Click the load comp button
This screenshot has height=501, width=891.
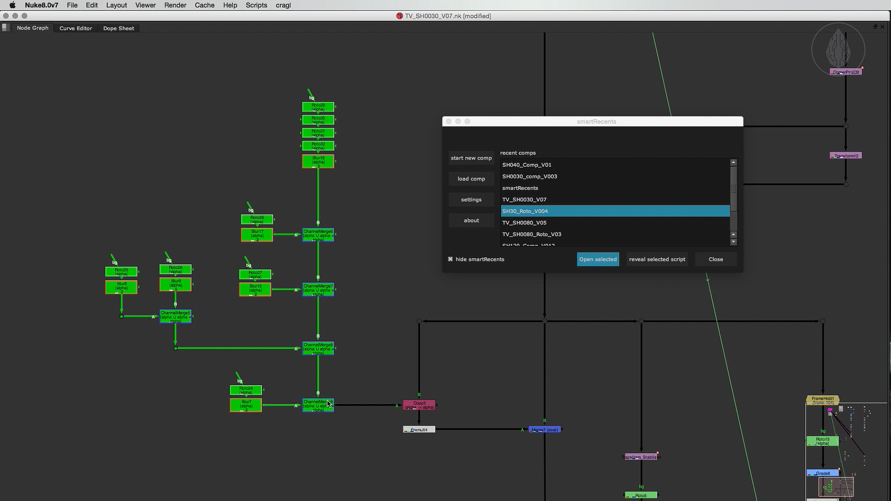pos(471,179)
